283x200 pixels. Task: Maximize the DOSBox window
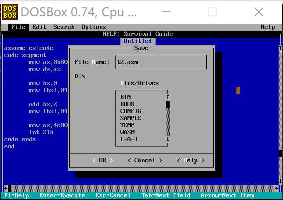click(212, 12)
